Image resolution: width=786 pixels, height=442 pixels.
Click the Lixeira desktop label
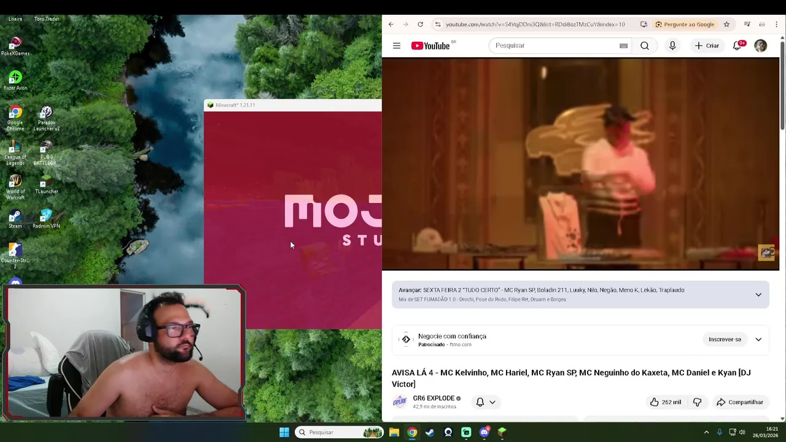(15, 19)
